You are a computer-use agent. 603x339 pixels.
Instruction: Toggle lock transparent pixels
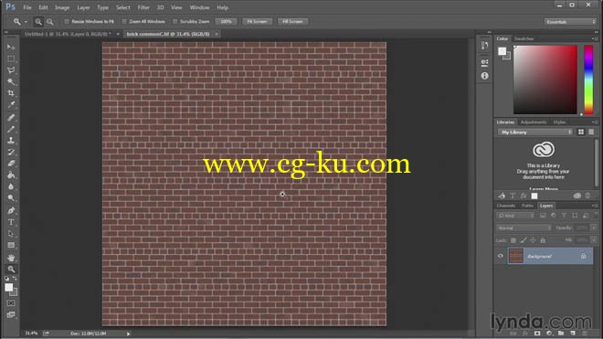[513, 240]
